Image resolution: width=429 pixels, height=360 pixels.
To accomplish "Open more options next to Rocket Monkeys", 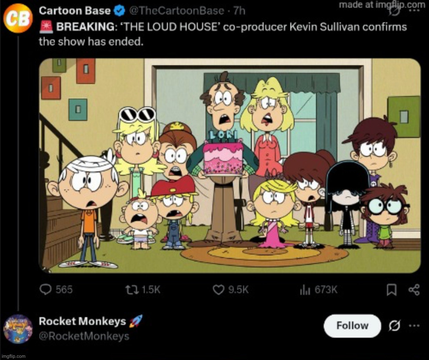I will pos(414,326).
